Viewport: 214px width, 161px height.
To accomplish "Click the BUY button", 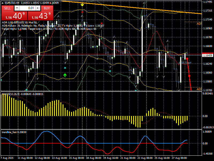I will pos(47,8).
